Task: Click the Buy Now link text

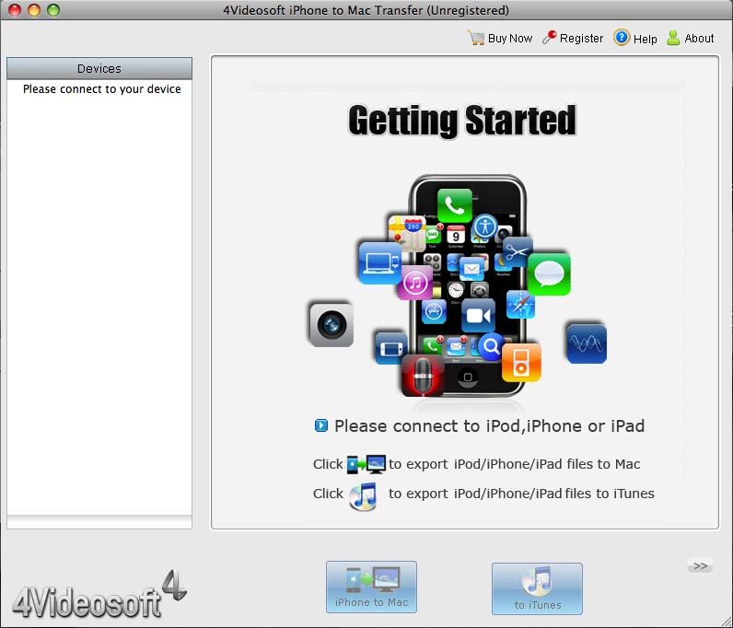Action: coord(510,39)
